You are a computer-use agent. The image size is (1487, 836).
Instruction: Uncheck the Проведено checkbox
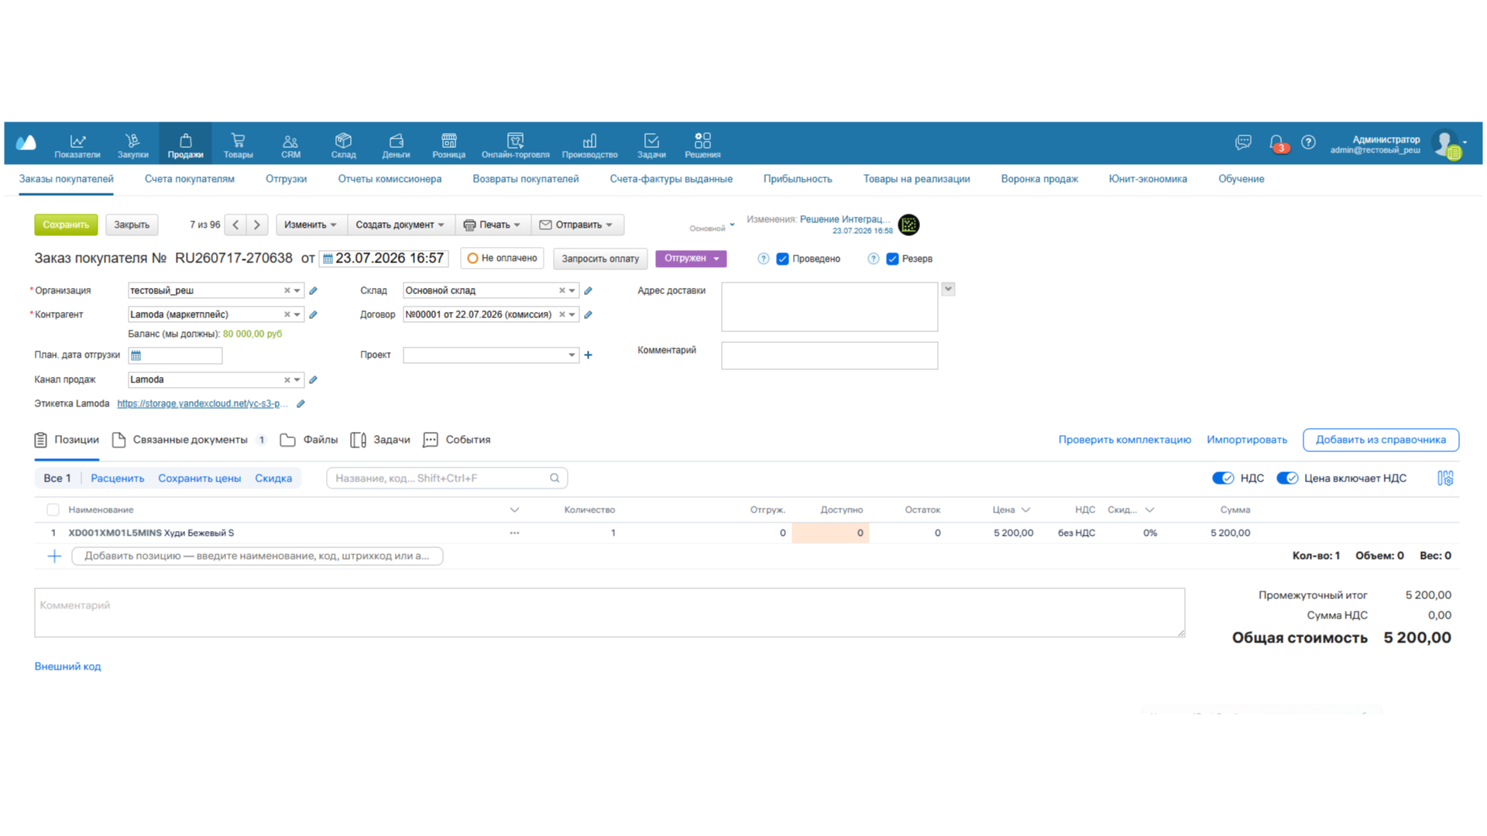point(782,259)
